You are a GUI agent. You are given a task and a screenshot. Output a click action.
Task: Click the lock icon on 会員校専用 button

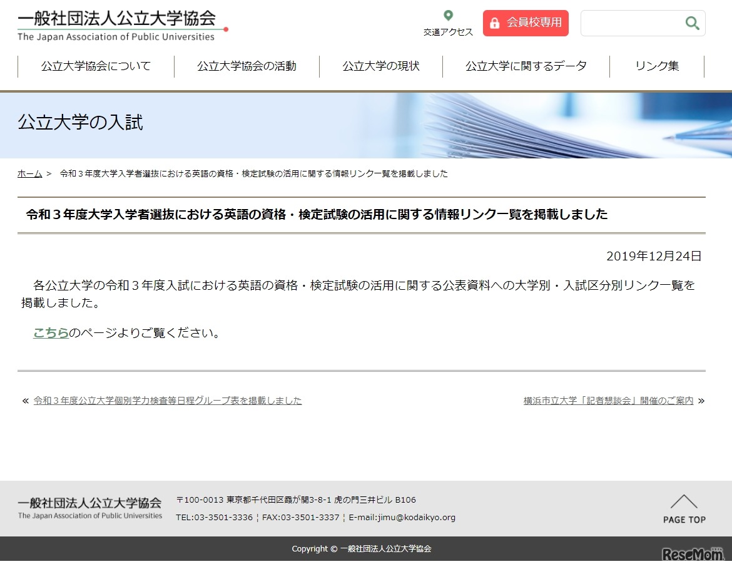tap(496, 23)
